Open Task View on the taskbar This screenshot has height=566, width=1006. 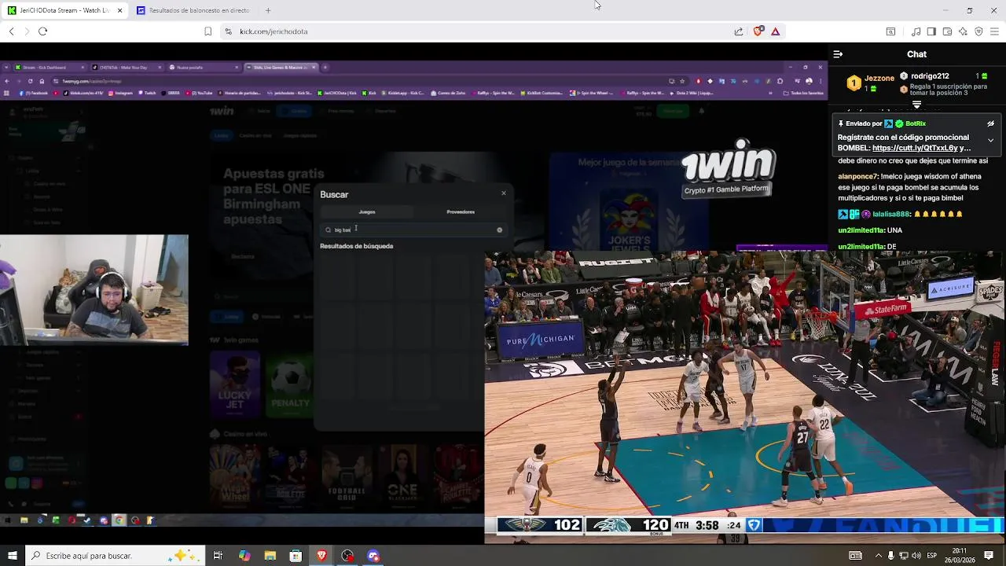pos(218,556)
